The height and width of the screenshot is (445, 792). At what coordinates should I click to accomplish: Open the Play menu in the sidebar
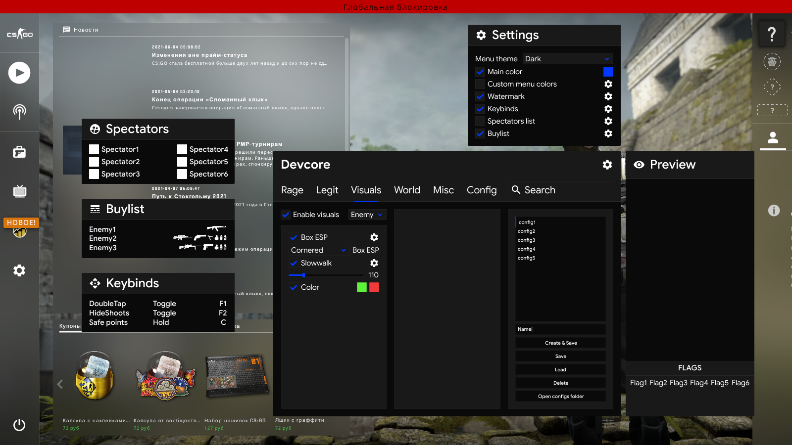click(19, 73)
